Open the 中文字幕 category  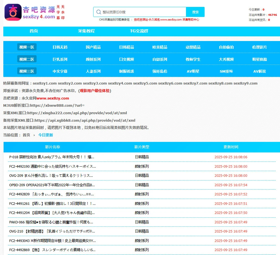[x=60, y=71]
